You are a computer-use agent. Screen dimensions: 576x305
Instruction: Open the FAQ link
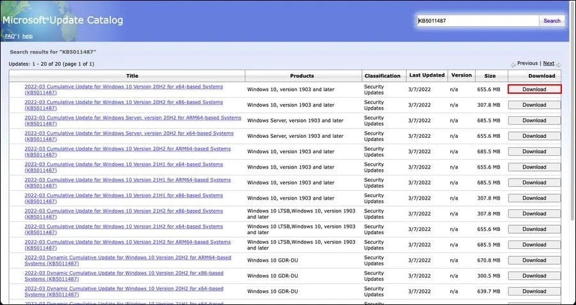(10, 36)
